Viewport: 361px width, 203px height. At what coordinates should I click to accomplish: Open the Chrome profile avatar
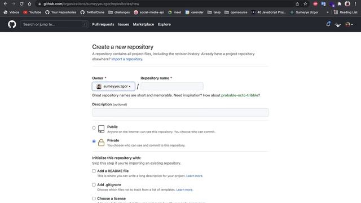(347, 4)
